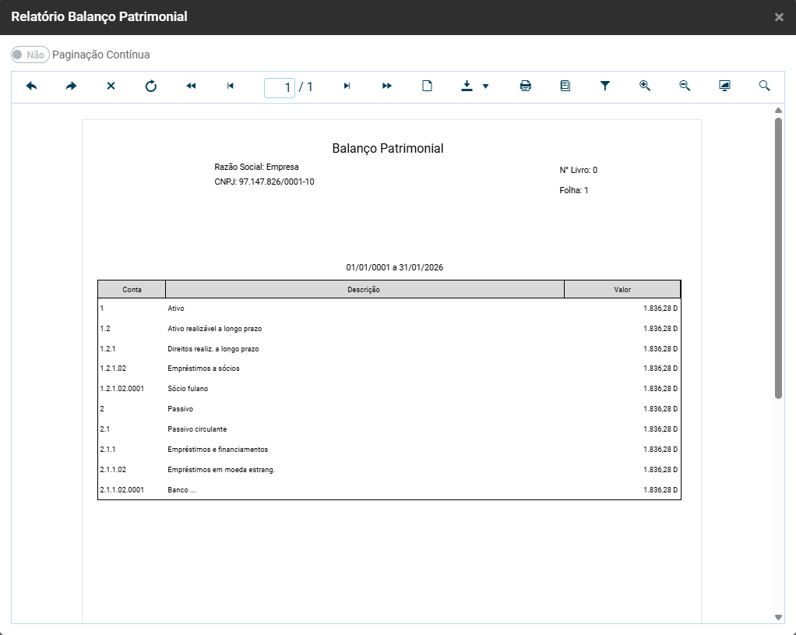
Task: Click the 'Sócio fulano' entry
Action: [x=188, y=389]
